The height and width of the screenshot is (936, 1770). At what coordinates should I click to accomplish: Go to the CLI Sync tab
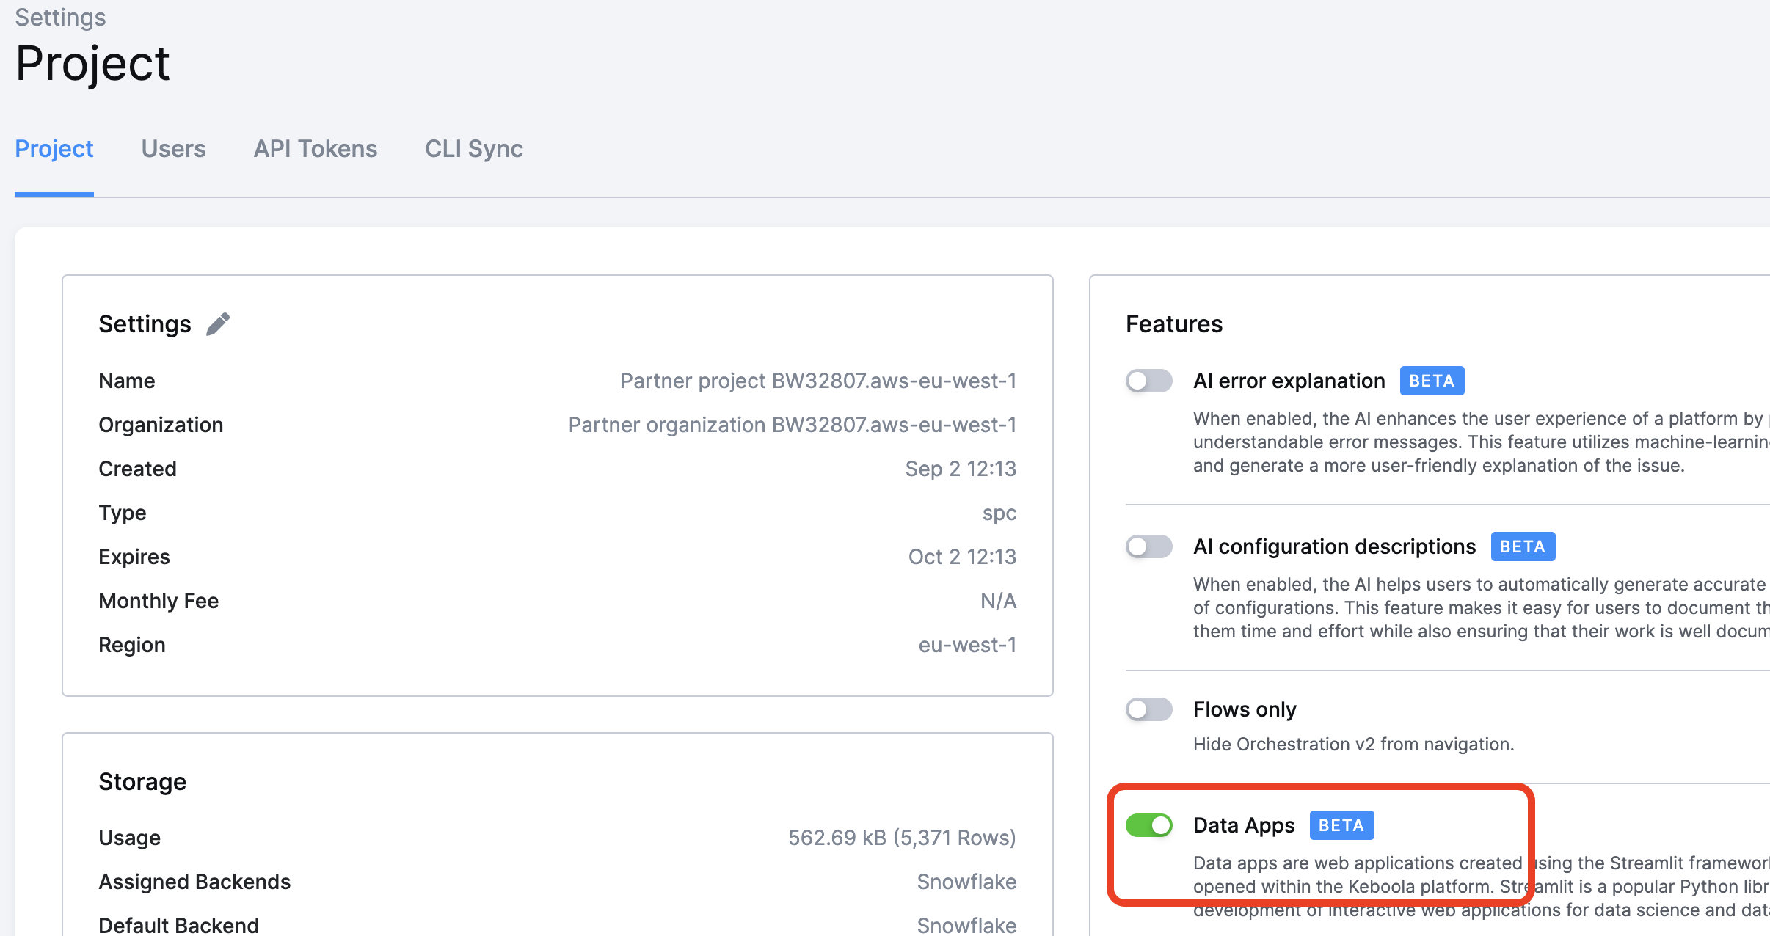(474, 149)
